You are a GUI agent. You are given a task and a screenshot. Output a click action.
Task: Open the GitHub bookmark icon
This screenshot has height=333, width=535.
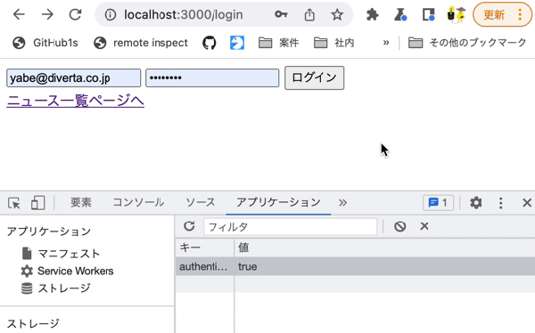pos(210,43)
